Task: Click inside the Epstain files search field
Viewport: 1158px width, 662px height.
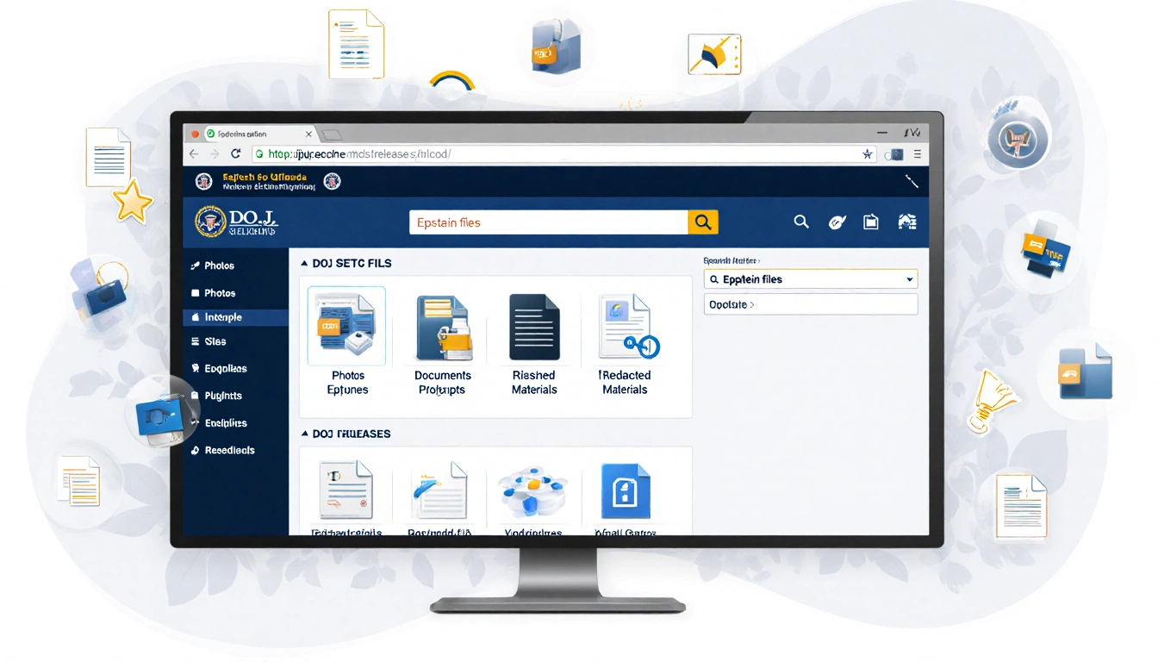Action: pos(543,222)
